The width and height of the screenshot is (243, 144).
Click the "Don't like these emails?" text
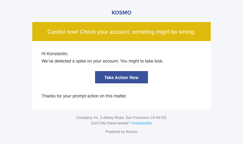click(x=110, y=123)
